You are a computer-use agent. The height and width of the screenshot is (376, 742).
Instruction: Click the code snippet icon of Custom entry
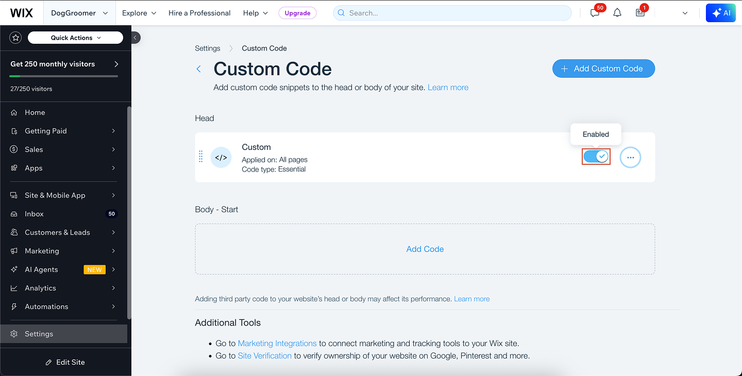221,158
